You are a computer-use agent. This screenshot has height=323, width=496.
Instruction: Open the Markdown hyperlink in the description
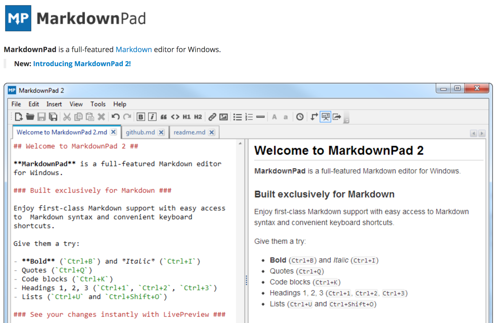(x=134, y=49)
